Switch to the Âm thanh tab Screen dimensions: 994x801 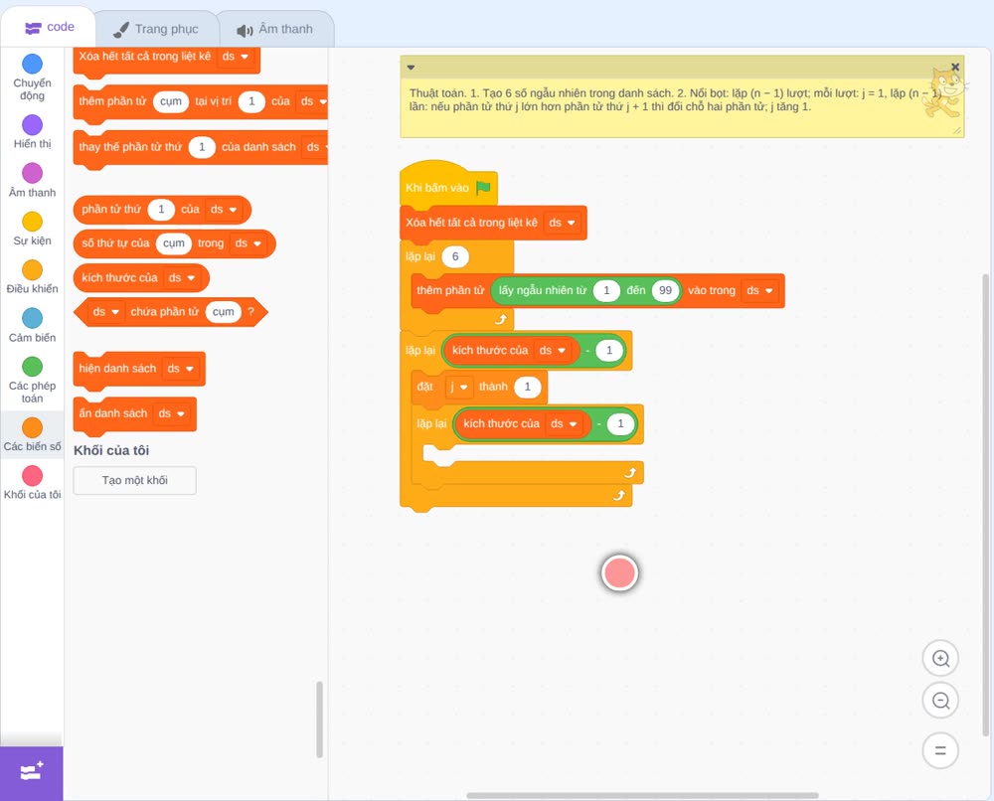[x=275, y=29]
